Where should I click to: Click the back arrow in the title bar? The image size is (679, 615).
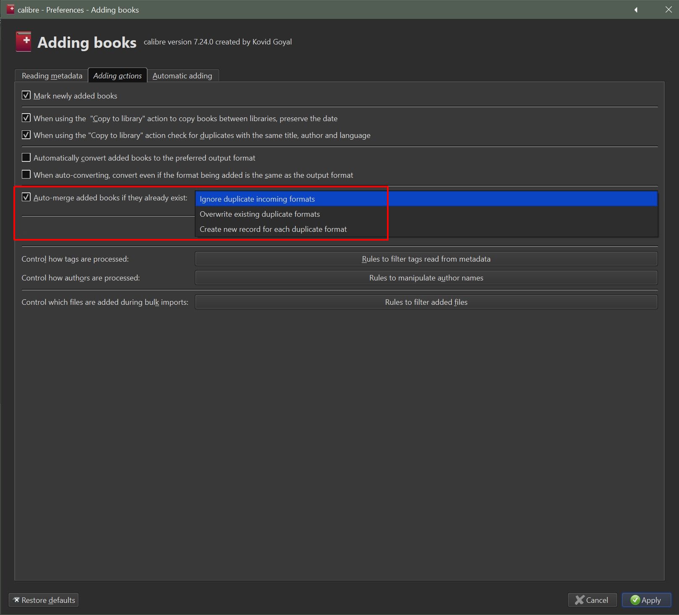[x=636, y=10]
